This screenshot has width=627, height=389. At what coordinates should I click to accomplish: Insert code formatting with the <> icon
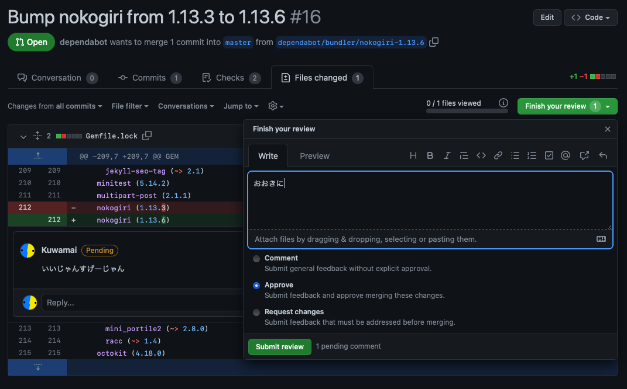(x=481, y=155)
